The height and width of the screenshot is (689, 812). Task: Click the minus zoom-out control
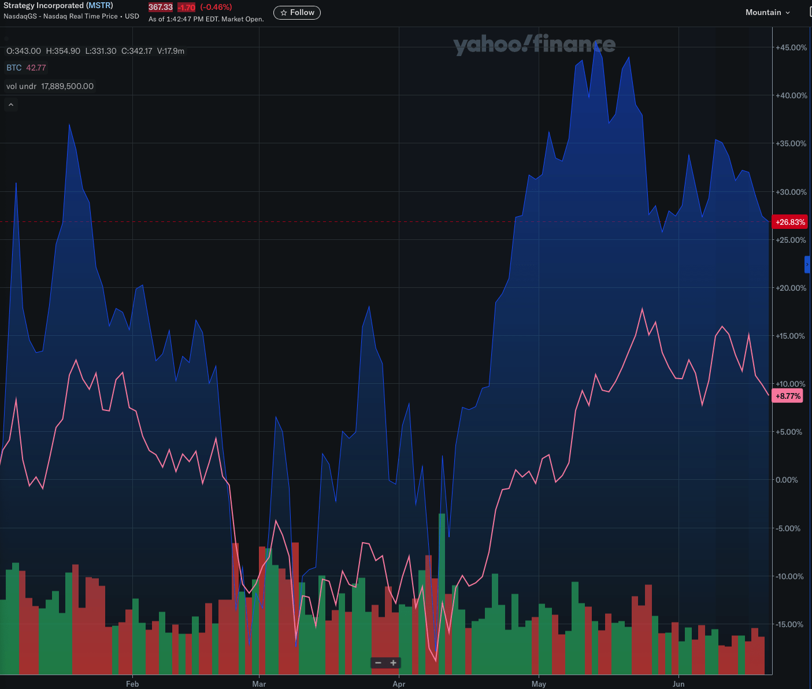(x=378, y=663)
